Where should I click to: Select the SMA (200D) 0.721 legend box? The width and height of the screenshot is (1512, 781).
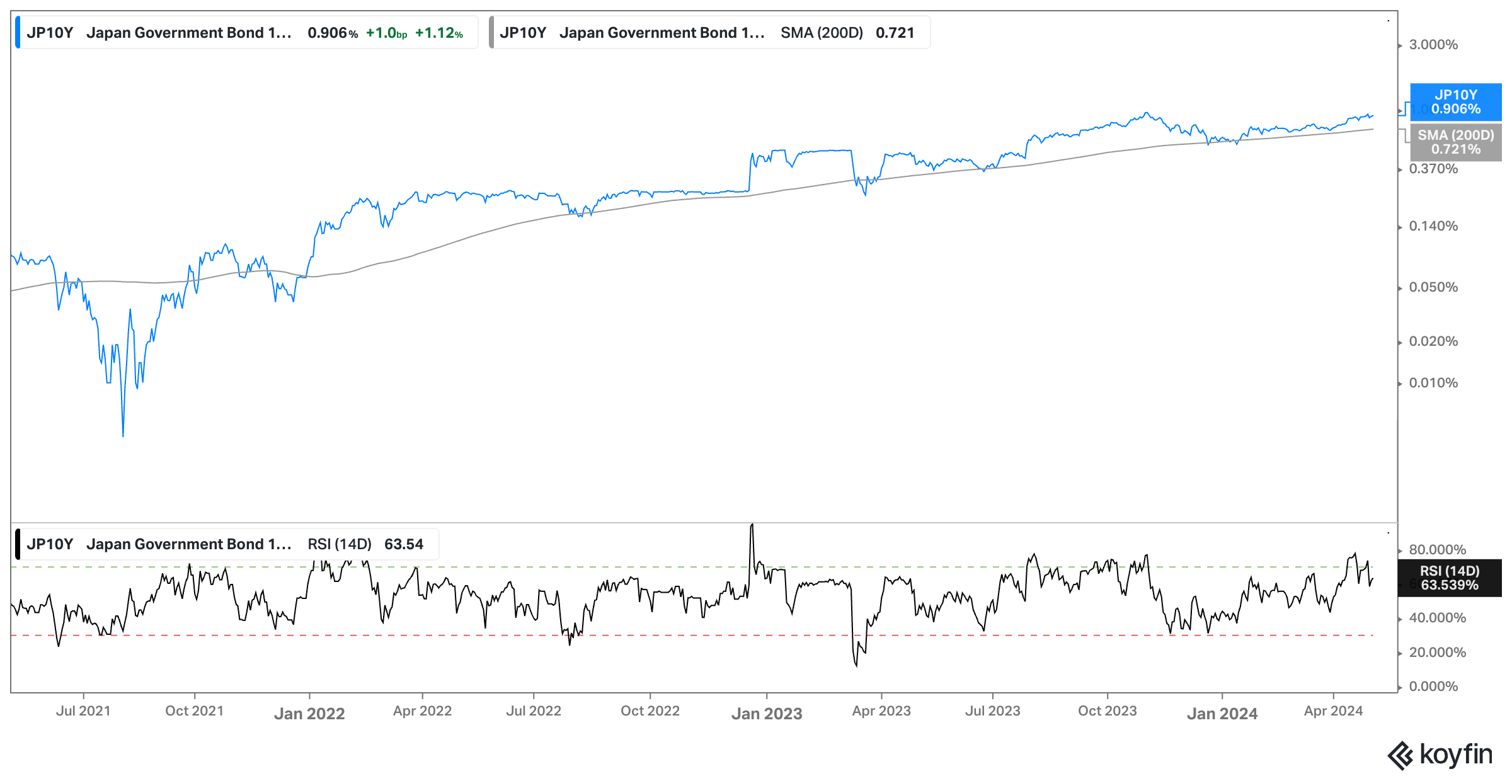pyautogui.click(x=709, y=33)
